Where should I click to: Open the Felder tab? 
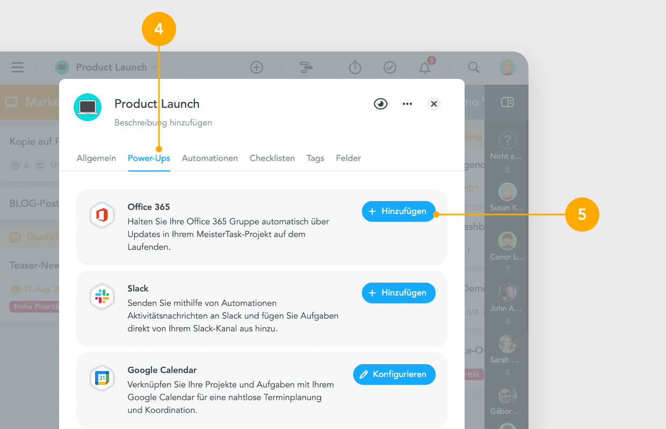click(x=349, y=158)
